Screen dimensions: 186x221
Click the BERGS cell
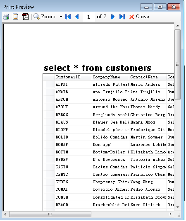point(73,115)
